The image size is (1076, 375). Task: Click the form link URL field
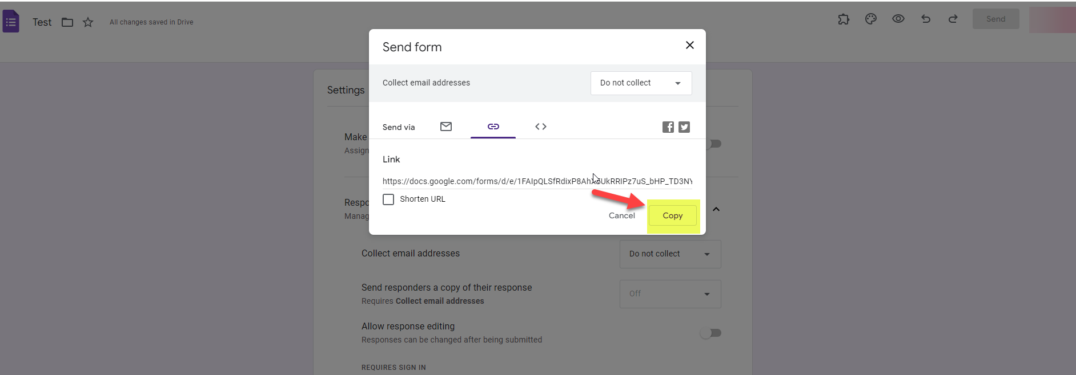point(537,181)
